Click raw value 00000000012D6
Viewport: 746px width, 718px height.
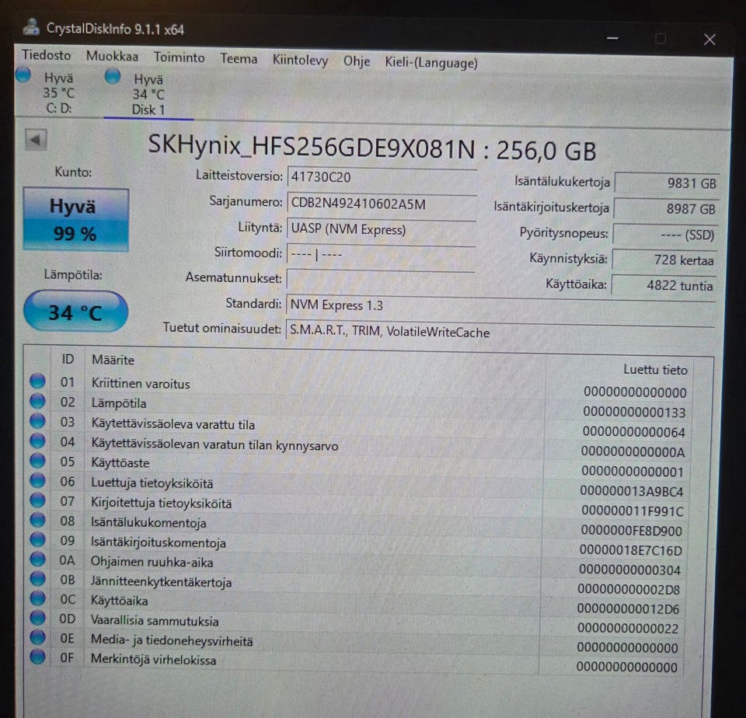click(628, 608)
